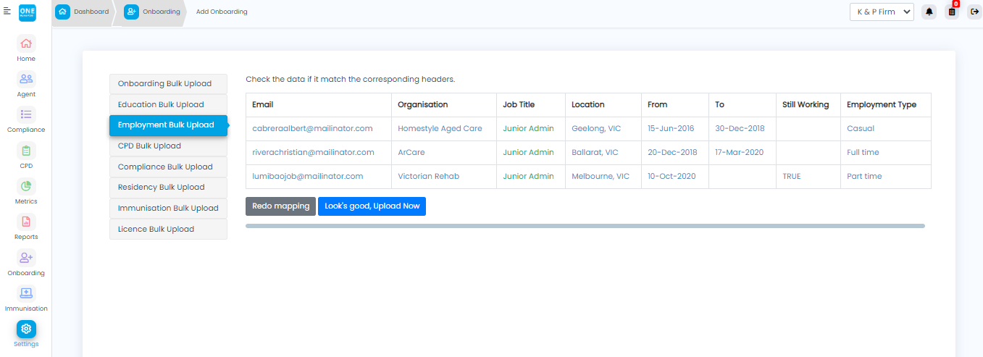This screenshot has width=983, height=357.
Task: Open the CPD sidebar item
Action: click(x=26, y=156)
